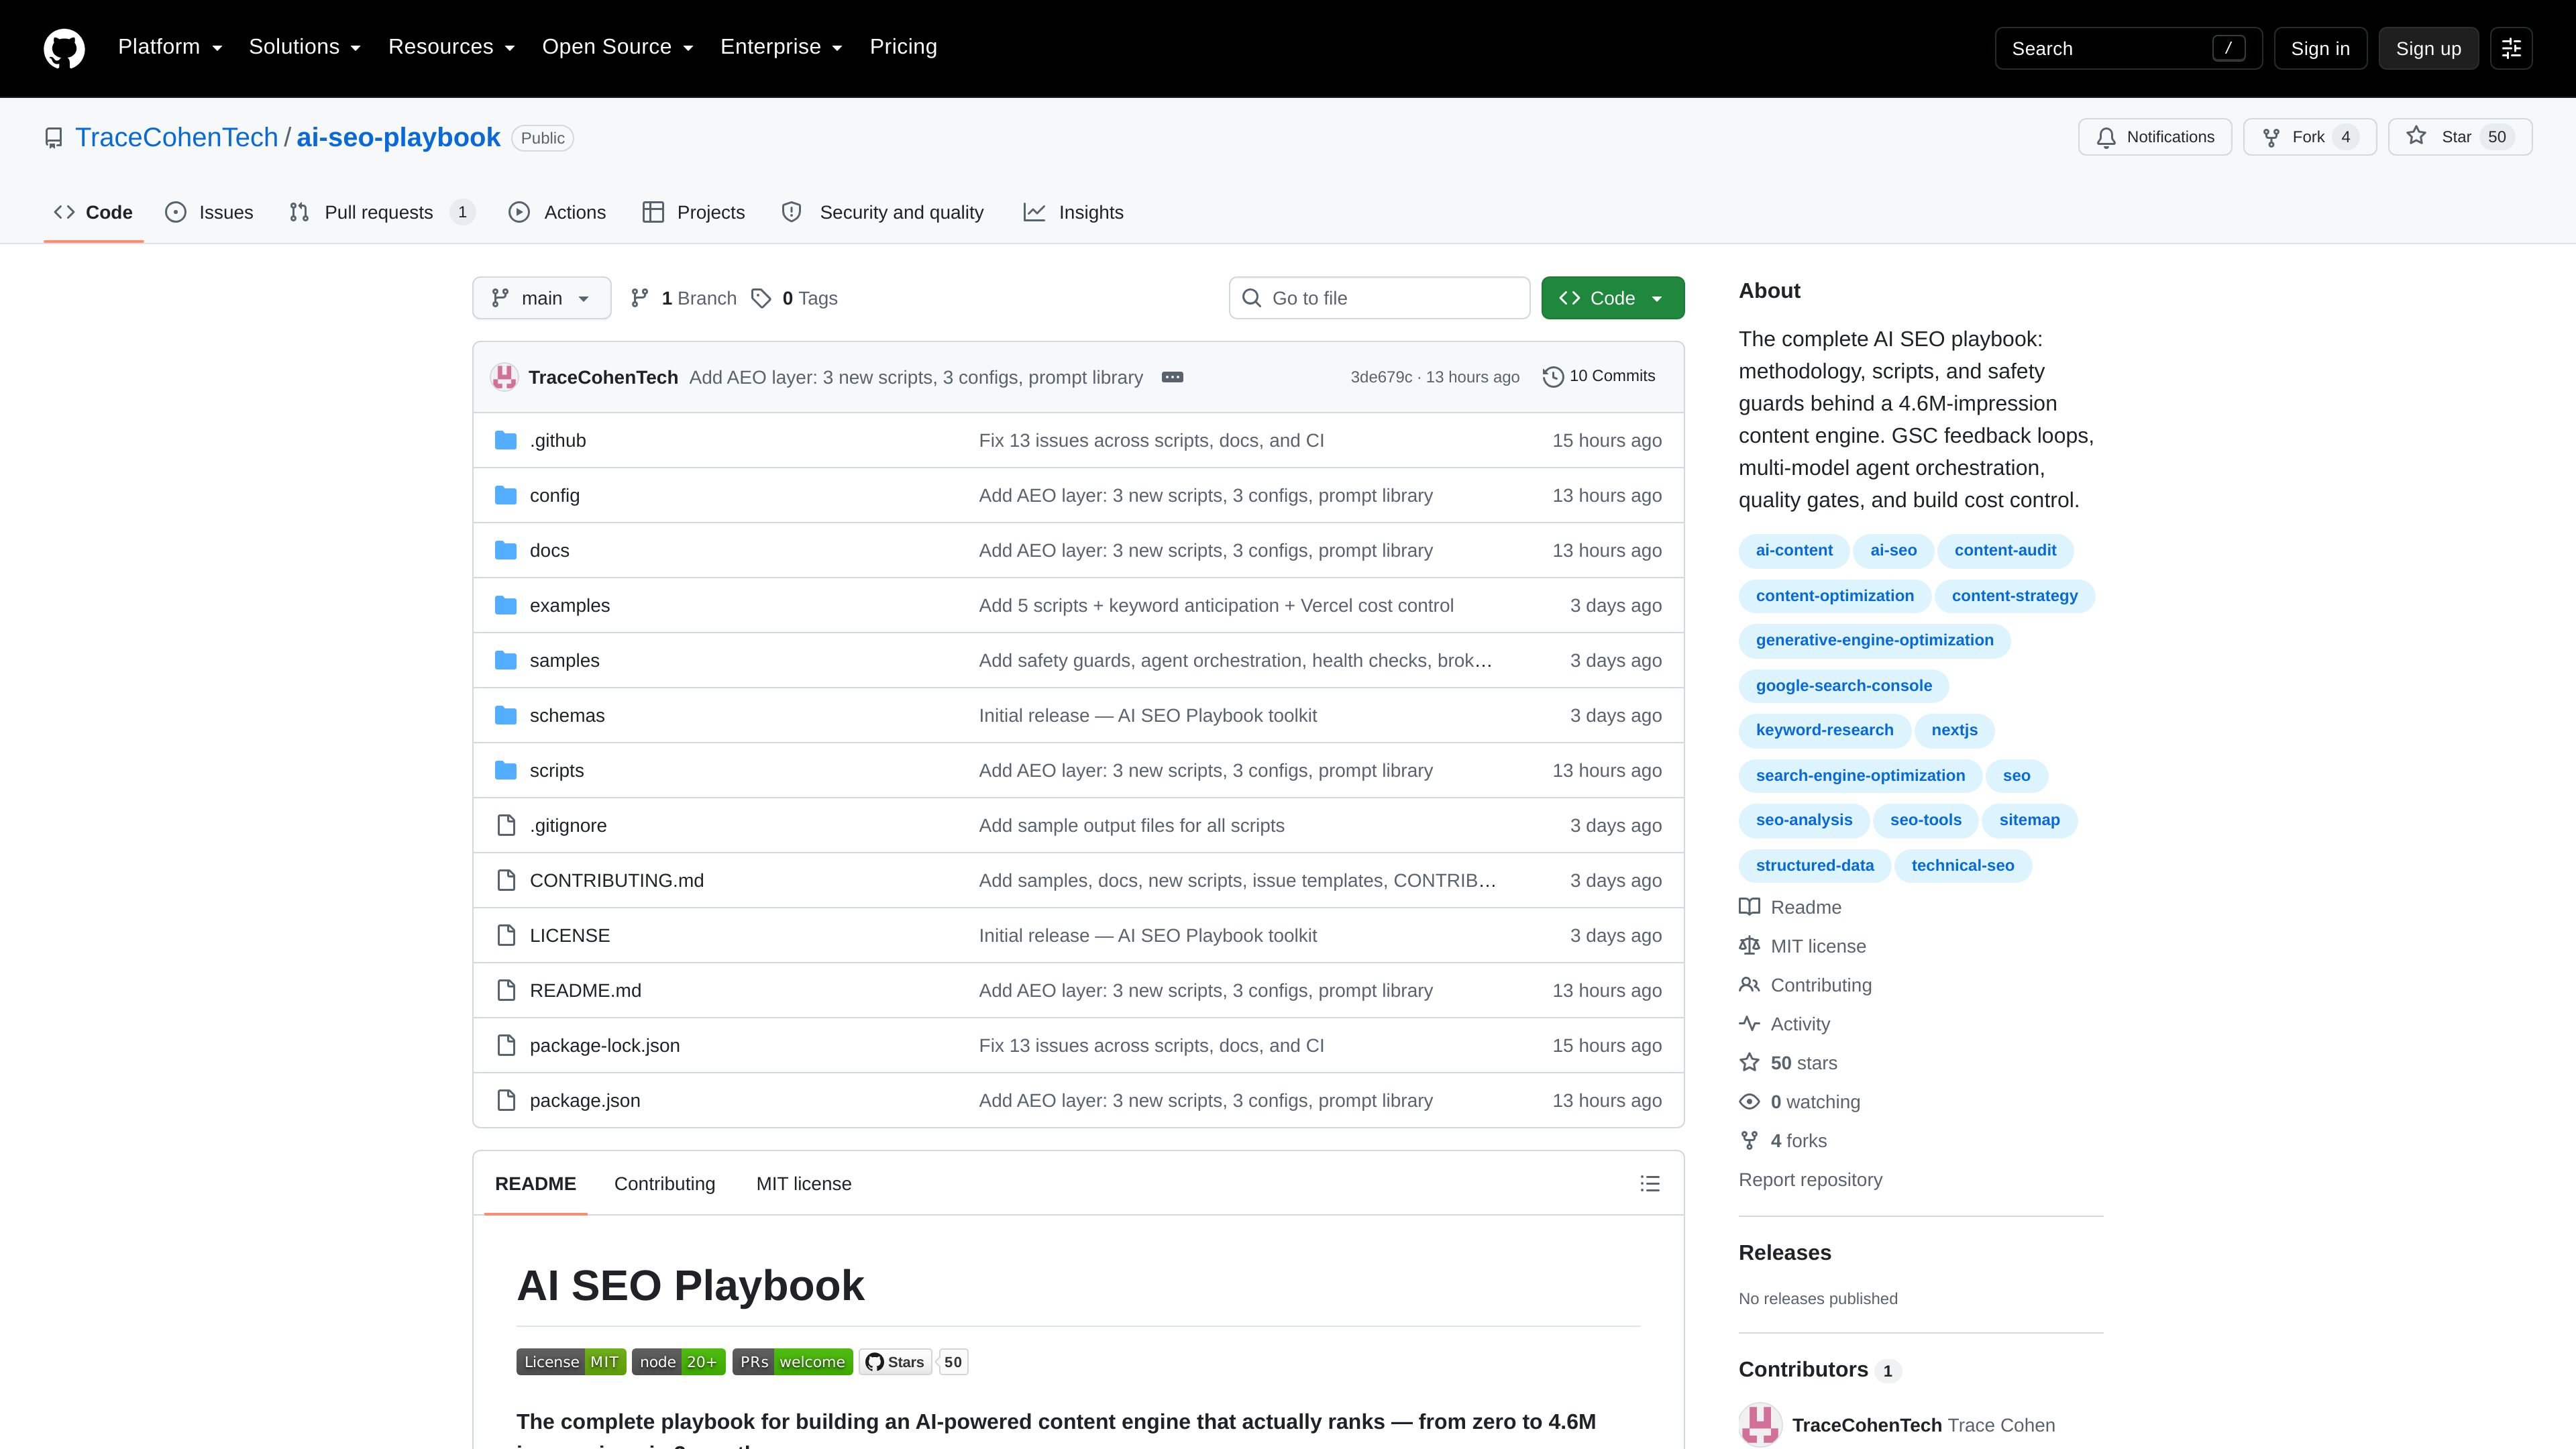Click the branch icon next to 1 Branch
The height and width of the screenshot is (1449, 2576).
pos(640,298)
